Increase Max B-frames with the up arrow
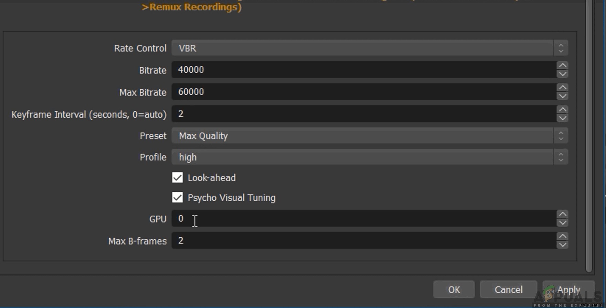Image resolution: width=606 pixels, height=308 pixels. 562,236
